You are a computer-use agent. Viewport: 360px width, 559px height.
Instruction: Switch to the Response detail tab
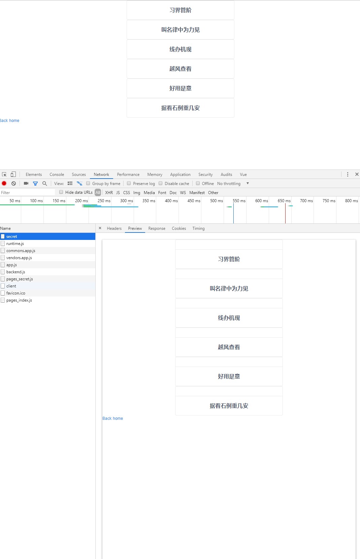157,228
